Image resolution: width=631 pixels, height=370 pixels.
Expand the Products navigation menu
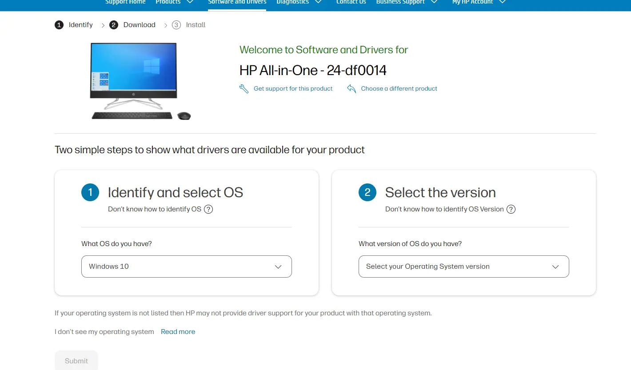point(175,2)
